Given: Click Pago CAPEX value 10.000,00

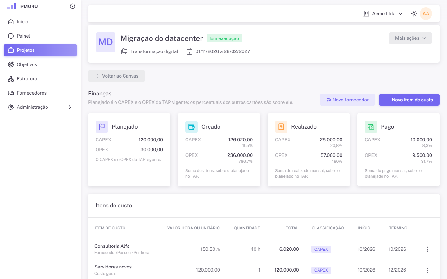Looking at the screenshot, I should coord(421,140).
